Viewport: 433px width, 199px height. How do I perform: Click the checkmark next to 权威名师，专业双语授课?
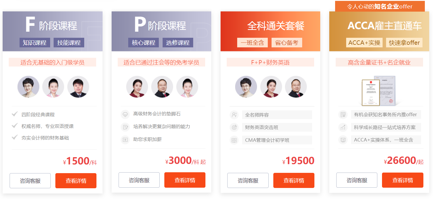point(15,126)
